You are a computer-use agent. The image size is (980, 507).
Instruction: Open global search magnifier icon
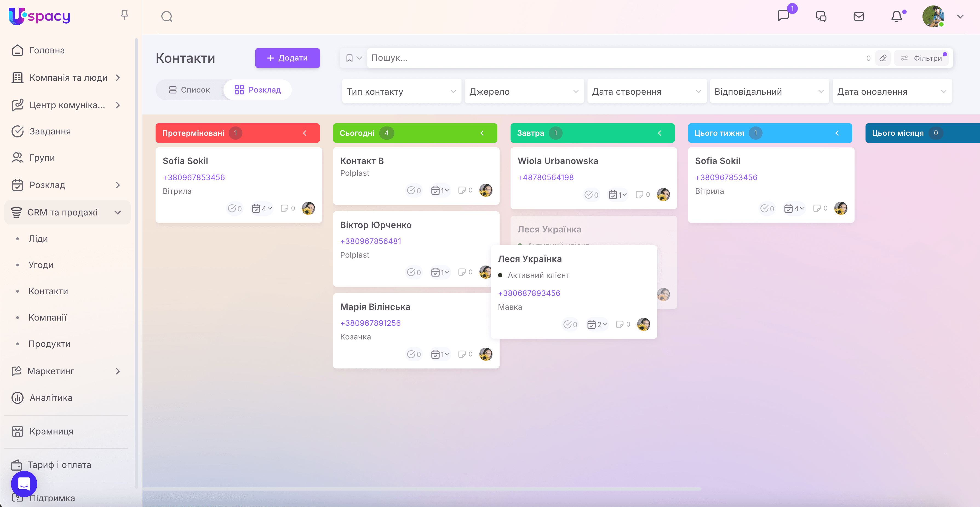[x=167, y=16]
